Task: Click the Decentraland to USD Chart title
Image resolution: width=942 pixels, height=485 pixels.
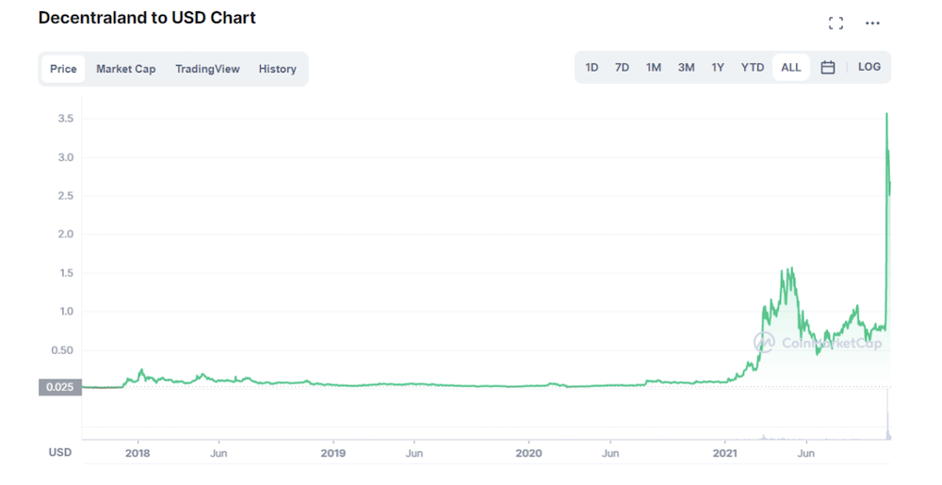Action: 147,18
